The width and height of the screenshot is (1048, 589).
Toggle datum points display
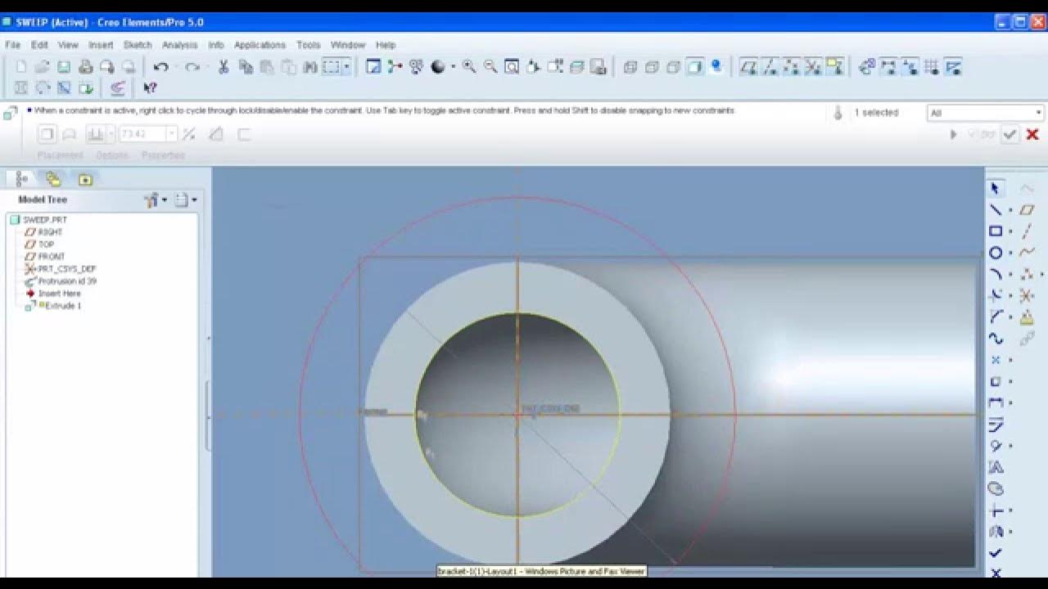pos(791,67)
